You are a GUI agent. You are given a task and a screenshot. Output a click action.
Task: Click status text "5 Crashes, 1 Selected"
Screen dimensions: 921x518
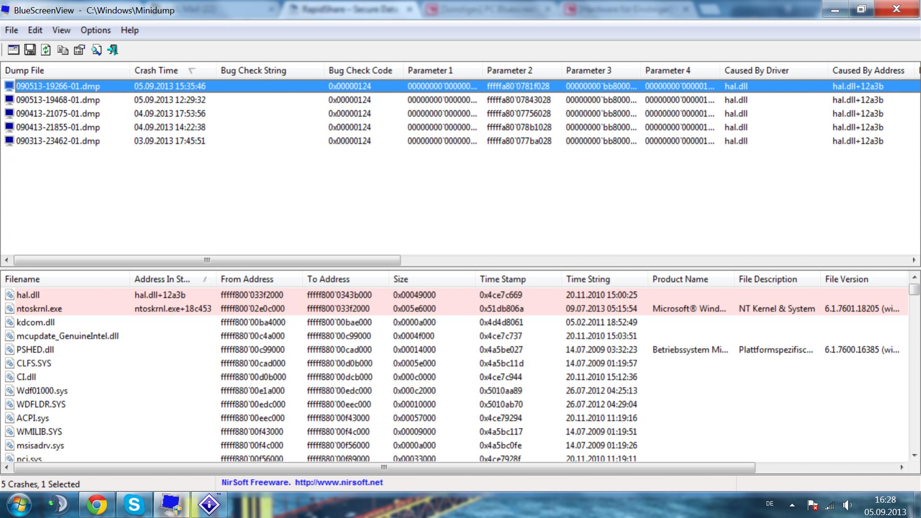40,484
